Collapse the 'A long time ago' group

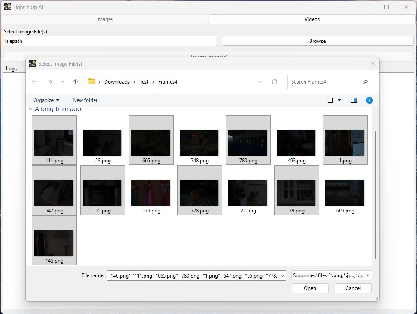[30, 109]
